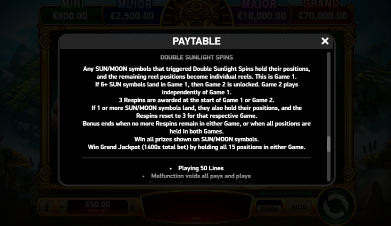Image resolution: width=391 pixels, height=226 pixels.
Task: Click the golden sun mask emblem
Action: (196, 13)
